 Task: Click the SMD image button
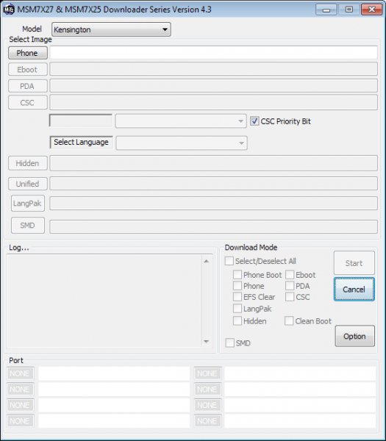click(x=28, y=226)
